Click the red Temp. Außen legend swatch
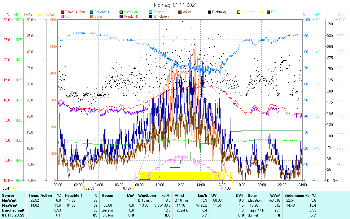The width and height of the screenshot is (350, 219). (62, 12)
